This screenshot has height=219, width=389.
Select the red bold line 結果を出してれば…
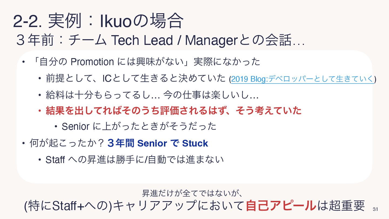[174, 110]
